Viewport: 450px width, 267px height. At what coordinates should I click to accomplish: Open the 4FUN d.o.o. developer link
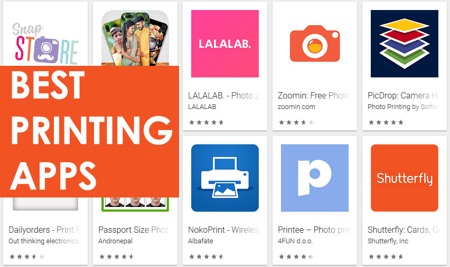tap(295, 241)
